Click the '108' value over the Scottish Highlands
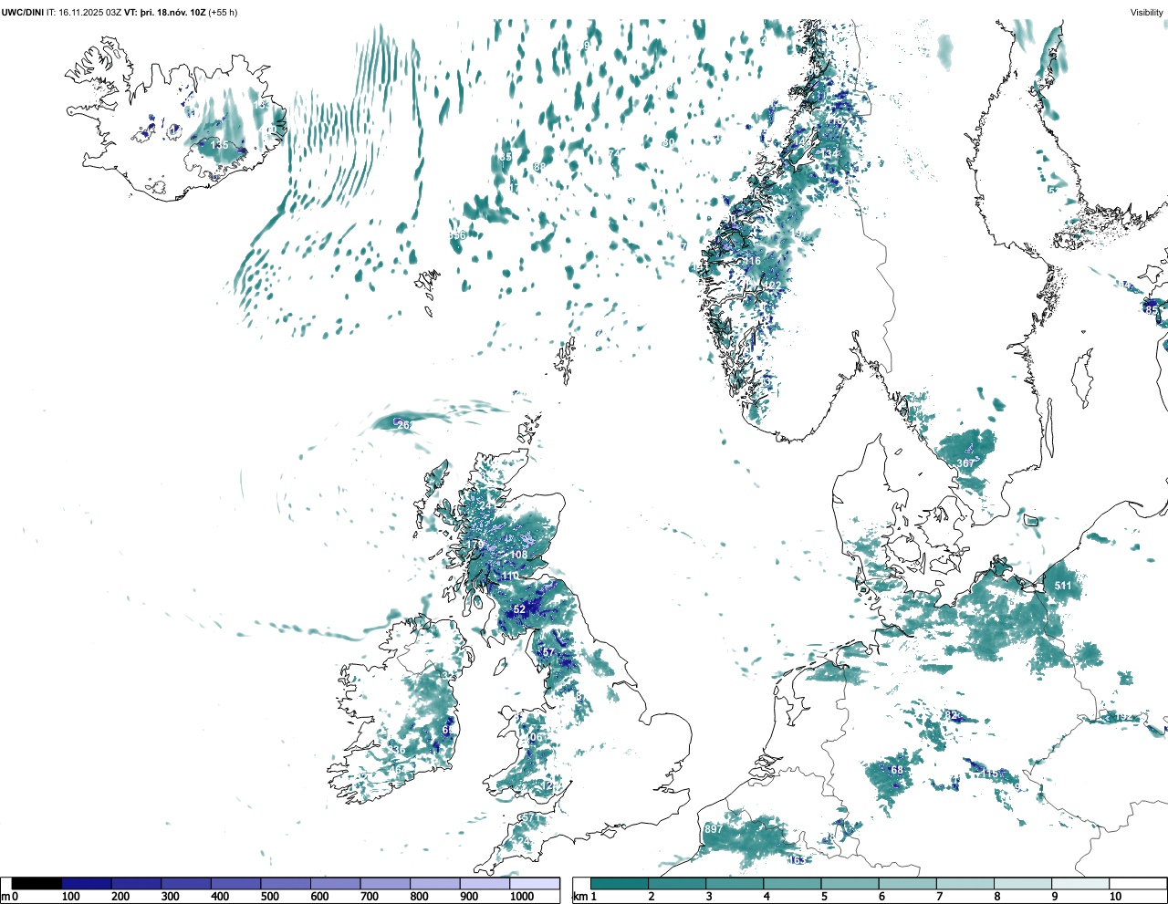Screen dimensions: 1168x904 tap(519, 555)
